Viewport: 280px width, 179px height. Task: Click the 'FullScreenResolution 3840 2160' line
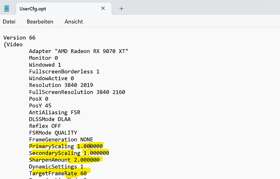point(77,92)
